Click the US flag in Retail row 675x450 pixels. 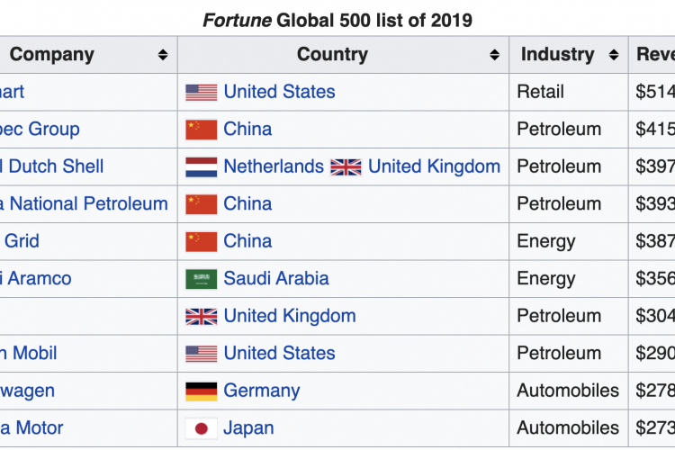pos(201,92)
